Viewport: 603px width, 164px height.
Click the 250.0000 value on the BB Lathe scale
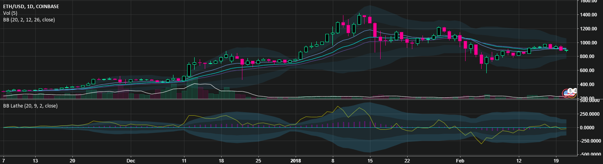pos(590,114)
